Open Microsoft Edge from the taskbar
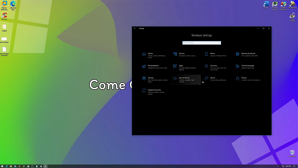 pos(7,166)
